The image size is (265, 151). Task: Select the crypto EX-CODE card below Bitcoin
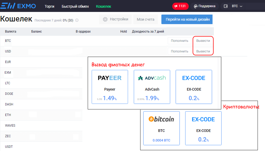[x=203, y=128]
